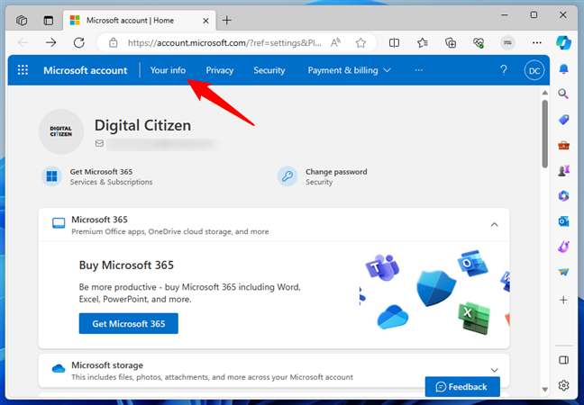
Task: Open Edge Settings and more menu
Action: coord(537,43)
